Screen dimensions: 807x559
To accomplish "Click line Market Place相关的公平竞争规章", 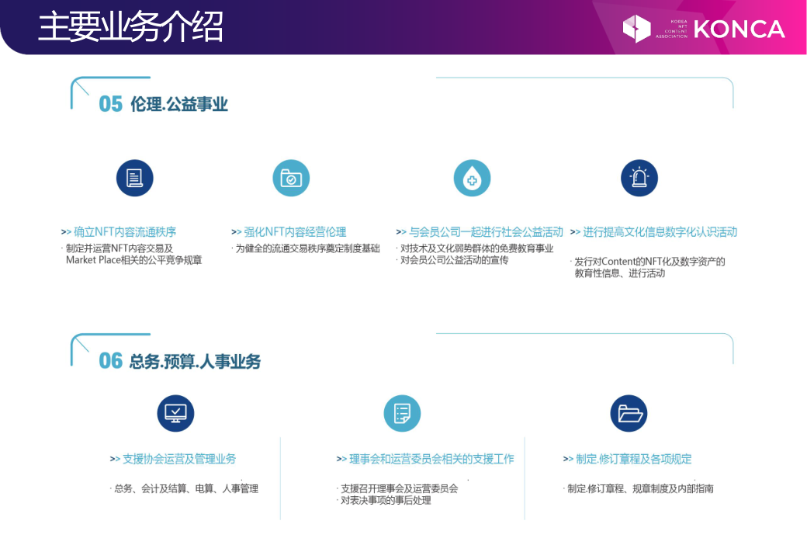I will (x=133, y=260).
